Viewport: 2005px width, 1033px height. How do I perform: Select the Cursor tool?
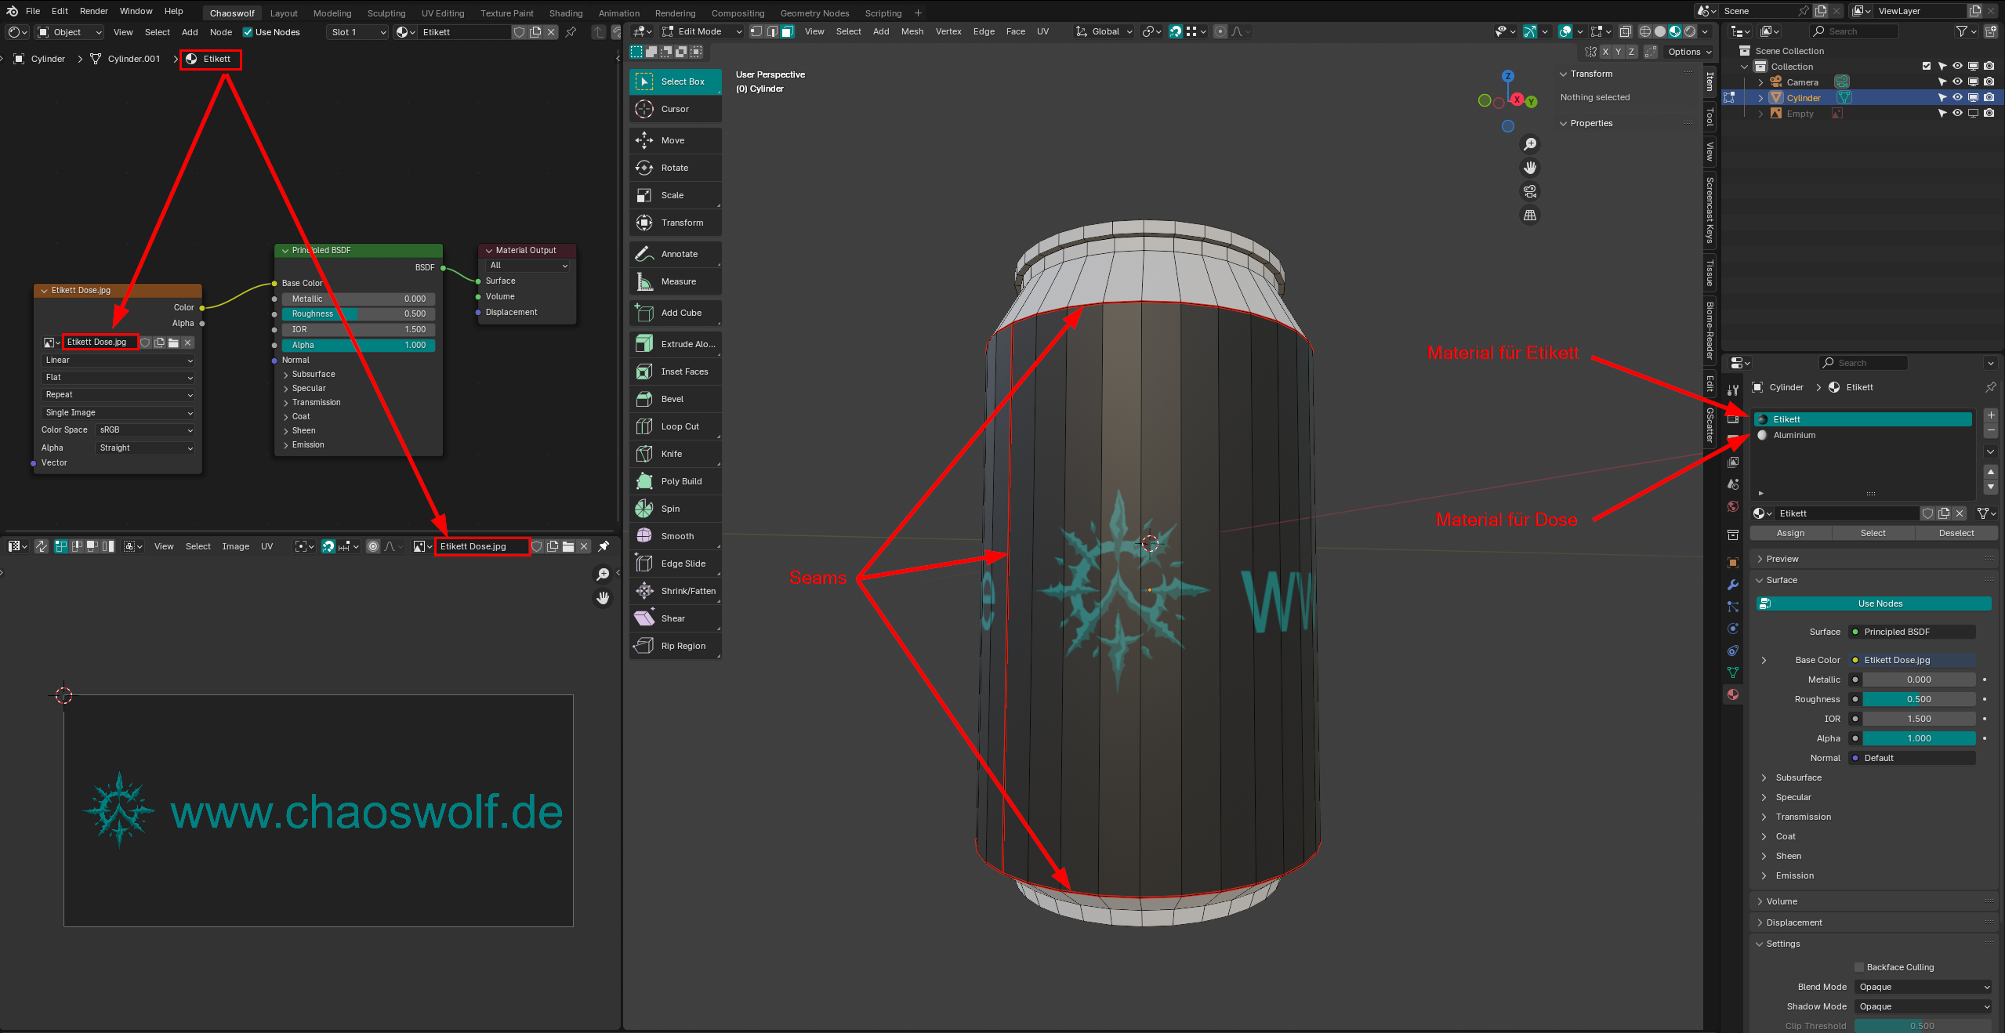tap(674, 109)
